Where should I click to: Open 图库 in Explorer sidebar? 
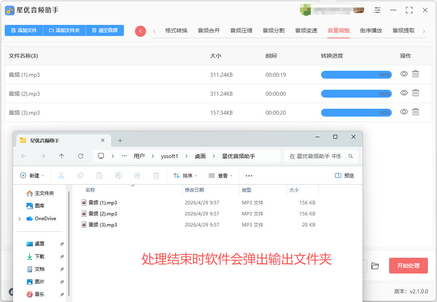pos(35,206)
